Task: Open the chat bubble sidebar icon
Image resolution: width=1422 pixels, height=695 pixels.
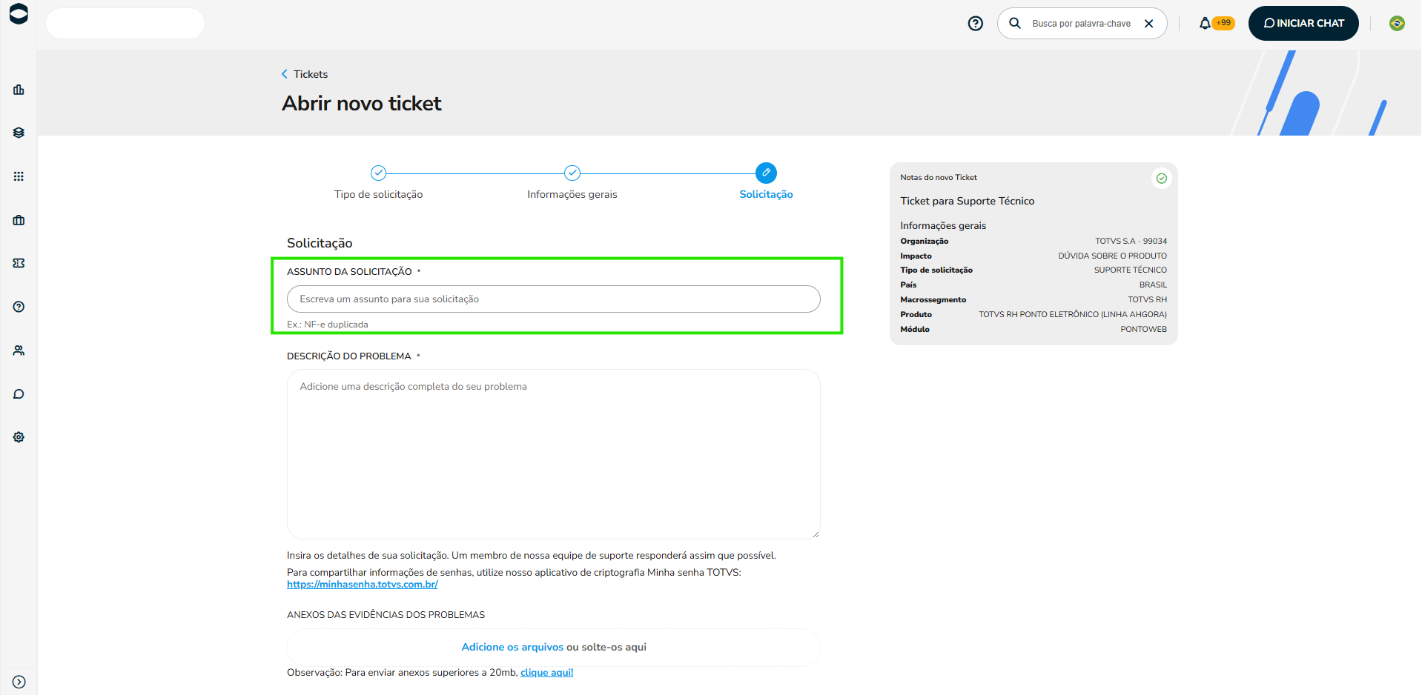Action: coord(19,393)
